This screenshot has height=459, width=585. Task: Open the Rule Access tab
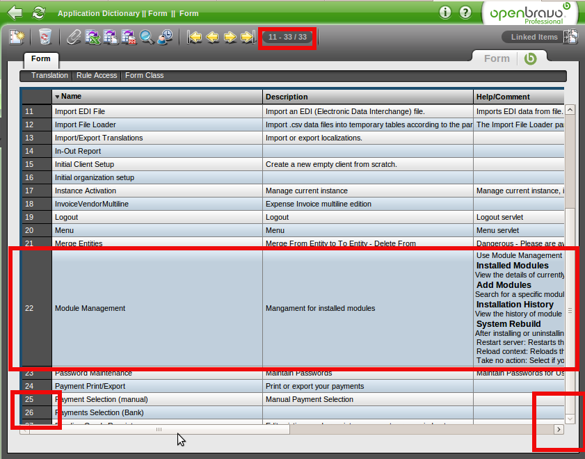pyautogui.click(x=97, y=75)
